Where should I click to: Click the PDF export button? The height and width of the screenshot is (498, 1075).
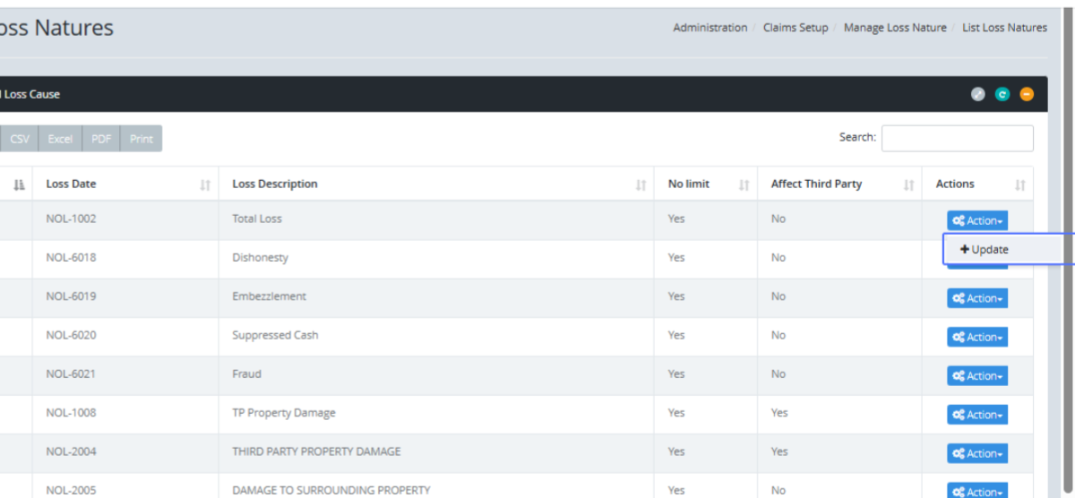pos(101,139)
